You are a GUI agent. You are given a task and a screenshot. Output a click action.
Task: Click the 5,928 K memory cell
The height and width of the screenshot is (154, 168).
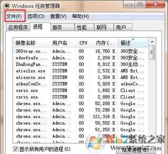tap(106, 84)
